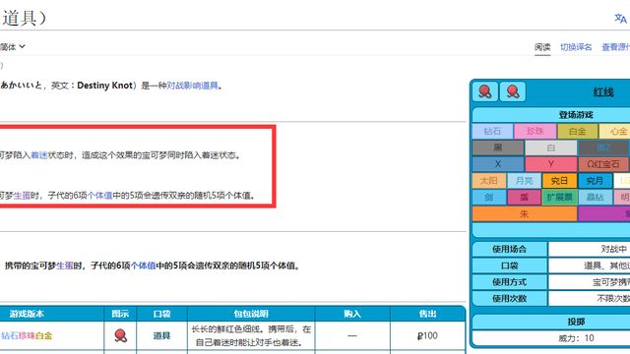Click the 购入 table header
630x354 pixels.
[x=352, y=314]
